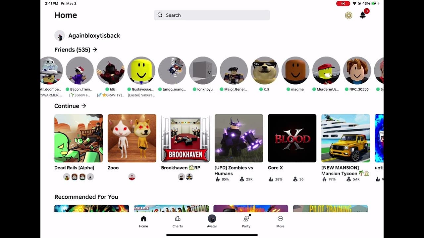Tap the red screen recording indicator
424x238 pixels.
coord(343,3)
